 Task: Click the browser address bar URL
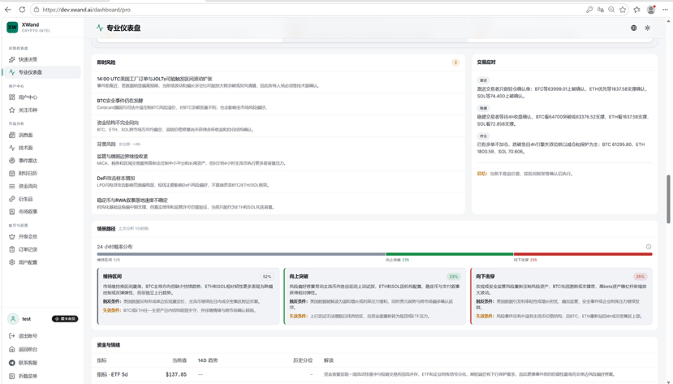(x=86, y=10)
